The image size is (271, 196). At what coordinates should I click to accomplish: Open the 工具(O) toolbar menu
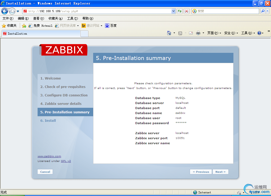248,33
